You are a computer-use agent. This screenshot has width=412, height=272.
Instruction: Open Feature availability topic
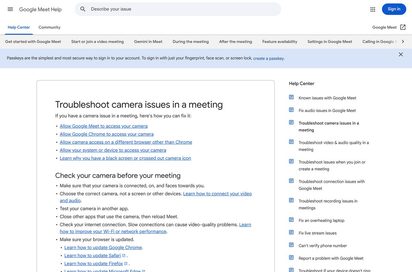(280, 42)
